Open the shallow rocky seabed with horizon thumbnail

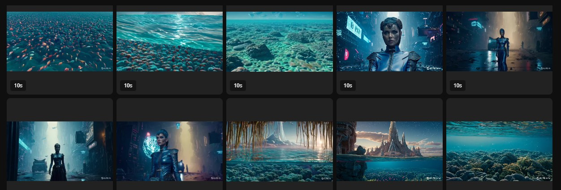279,41
